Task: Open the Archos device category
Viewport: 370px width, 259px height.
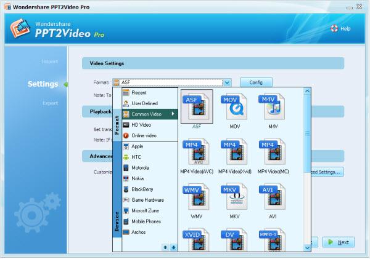Action: click(150, 232)
